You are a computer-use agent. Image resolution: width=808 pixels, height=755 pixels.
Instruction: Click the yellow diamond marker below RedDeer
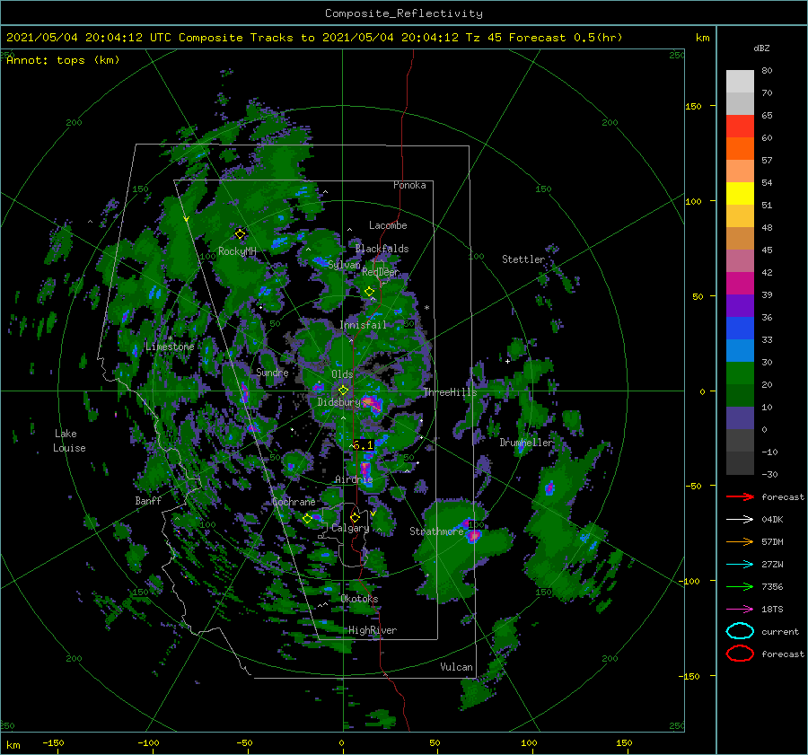[x=369, y=292]
